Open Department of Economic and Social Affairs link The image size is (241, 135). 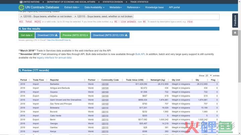pos(71,2)
